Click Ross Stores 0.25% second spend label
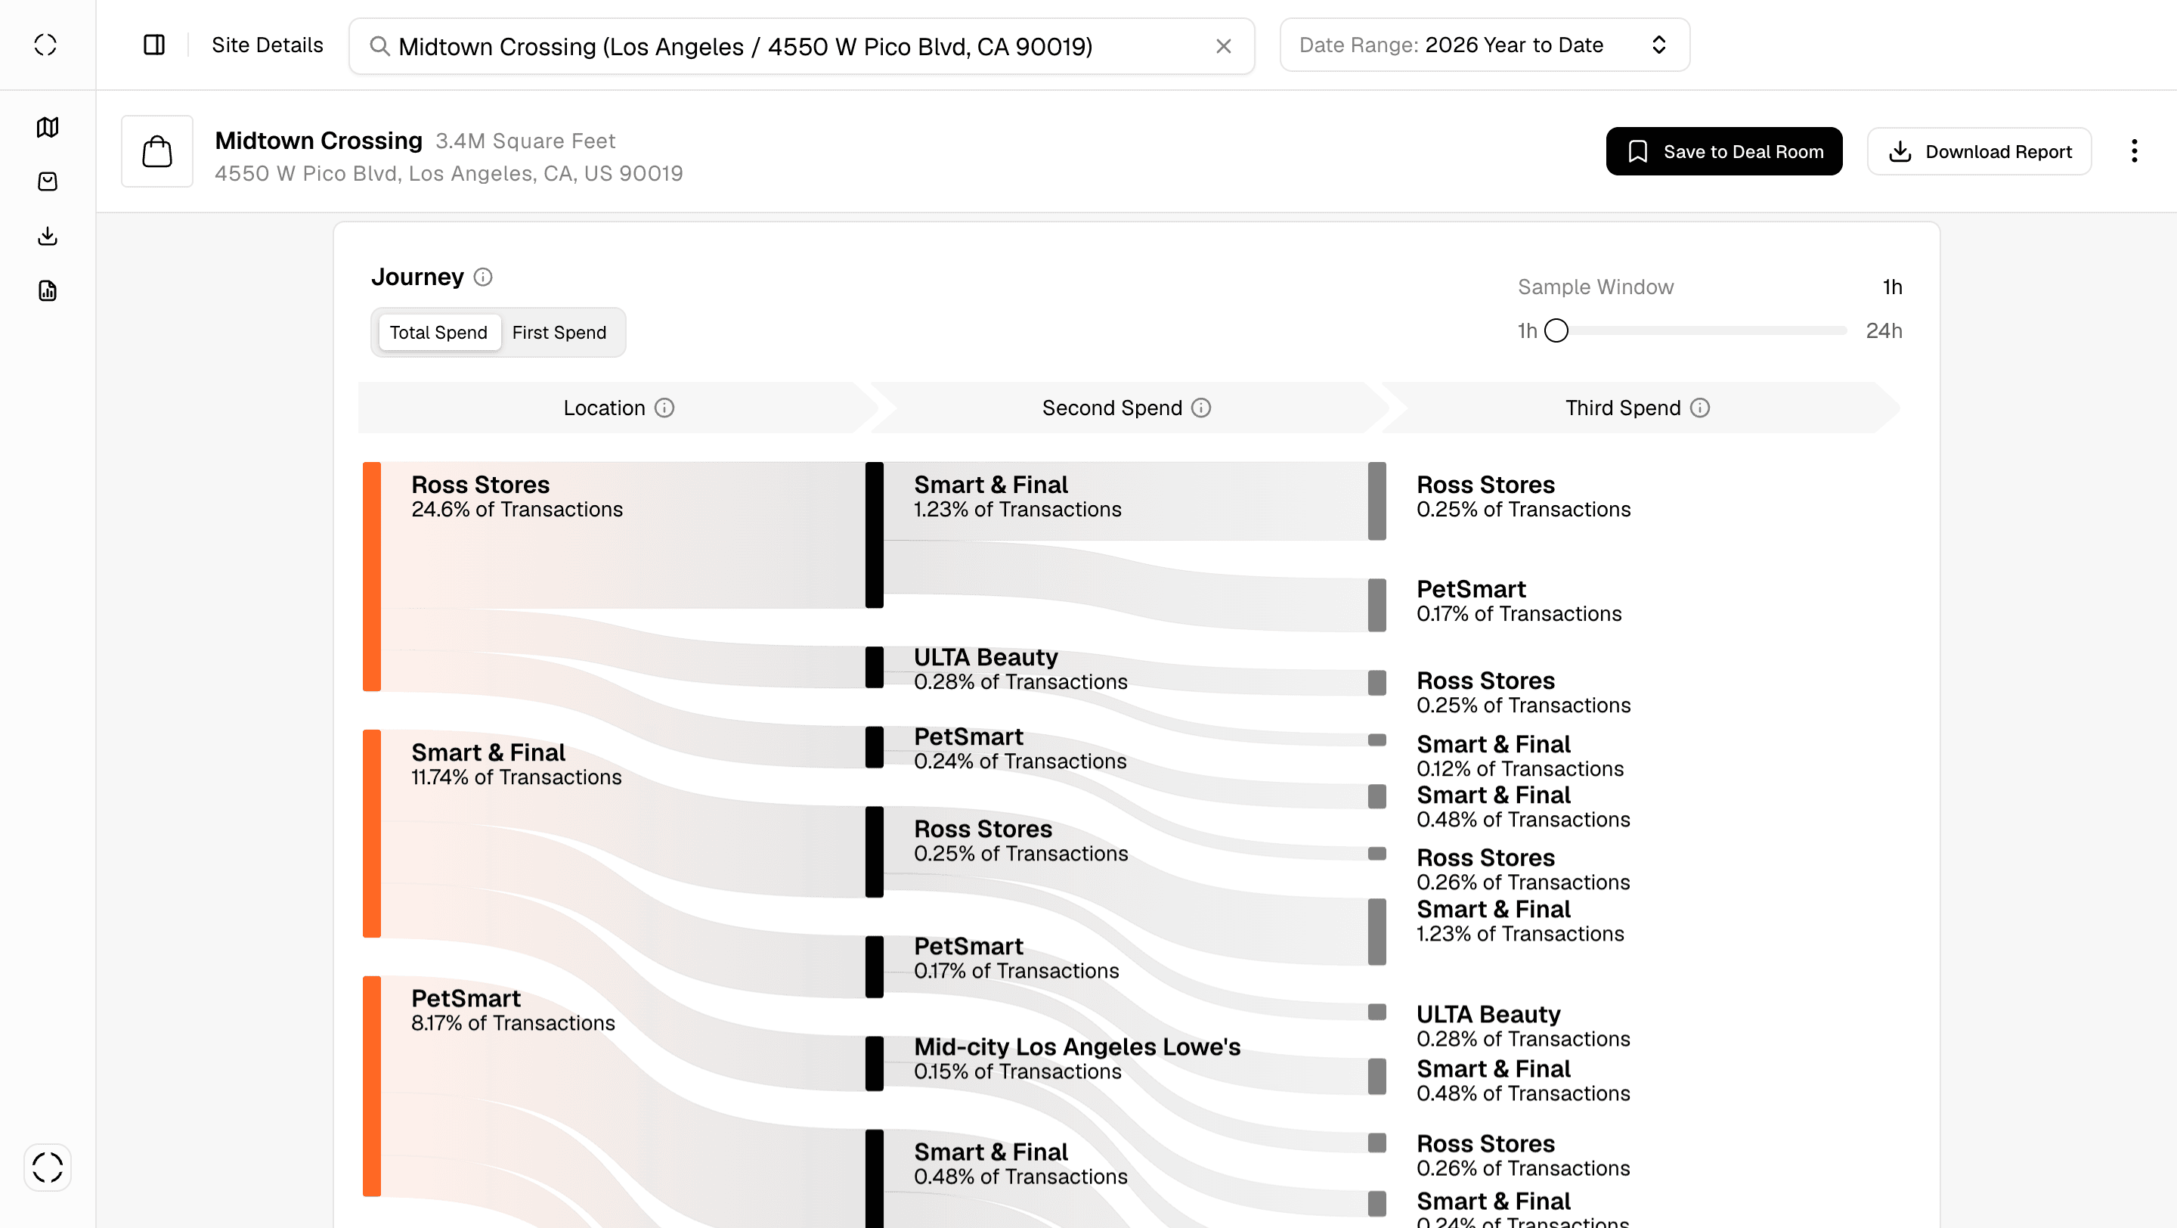 tap(1021, 840)
